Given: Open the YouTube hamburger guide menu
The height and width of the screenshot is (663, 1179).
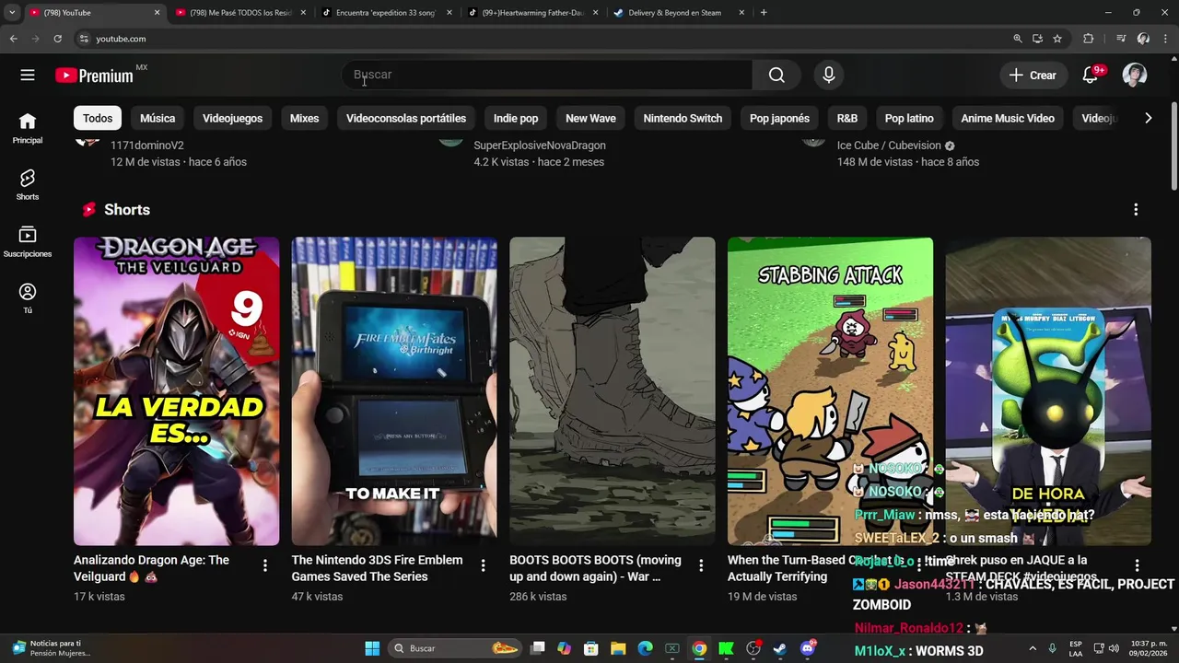Looking at the screenshot, I should pos(28,76).
